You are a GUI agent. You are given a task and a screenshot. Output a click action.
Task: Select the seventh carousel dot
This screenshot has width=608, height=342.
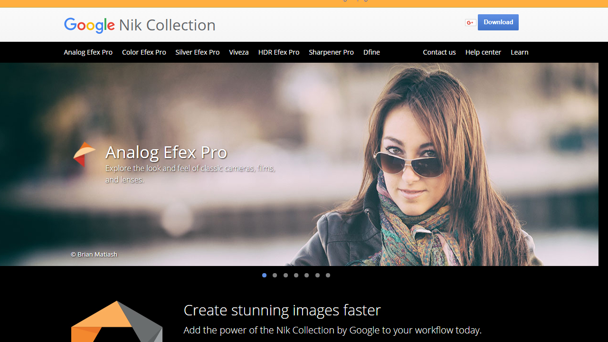(x=328, y=275)
